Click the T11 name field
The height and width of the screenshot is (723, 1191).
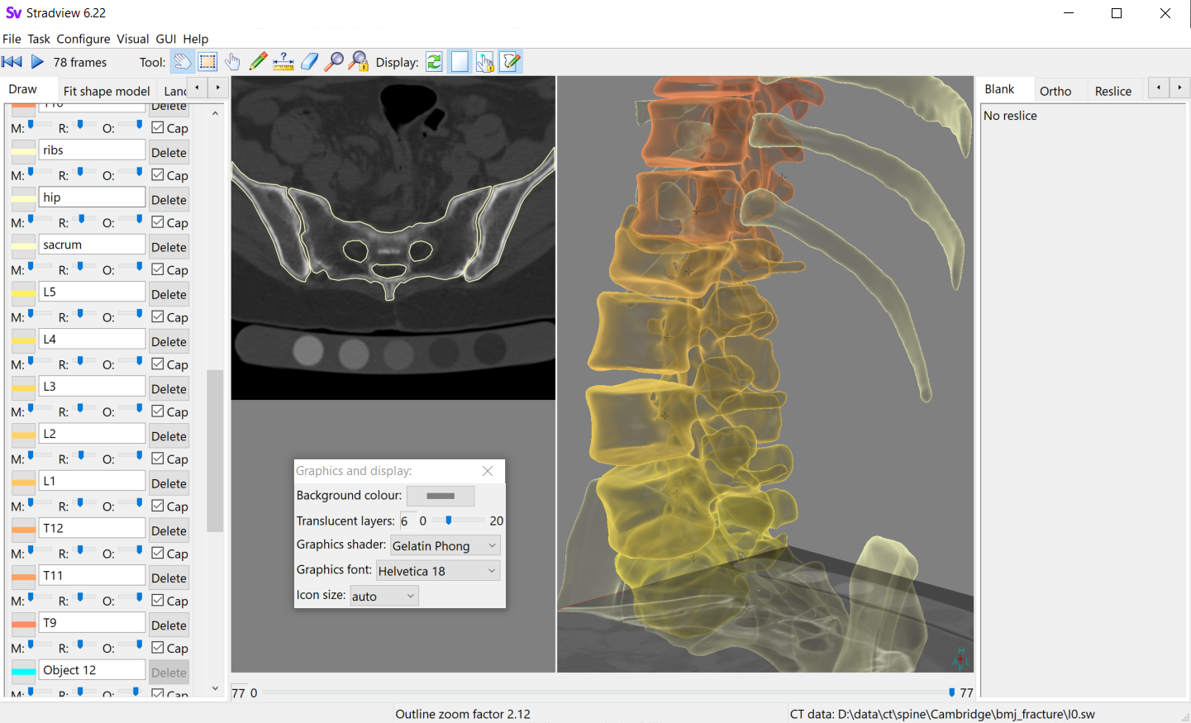(93, 575)
